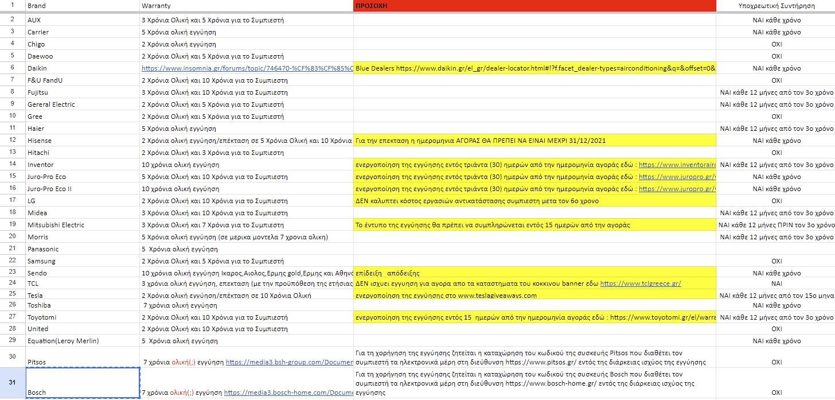Open the juropro.gr link in Juro-Pro Eco row
This screenshot has width=835, height=400.
click(x=677, y=177)
